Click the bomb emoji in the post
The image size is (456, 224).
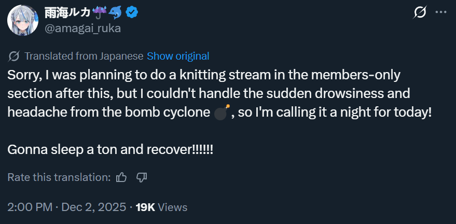click(x=222, y=113)
